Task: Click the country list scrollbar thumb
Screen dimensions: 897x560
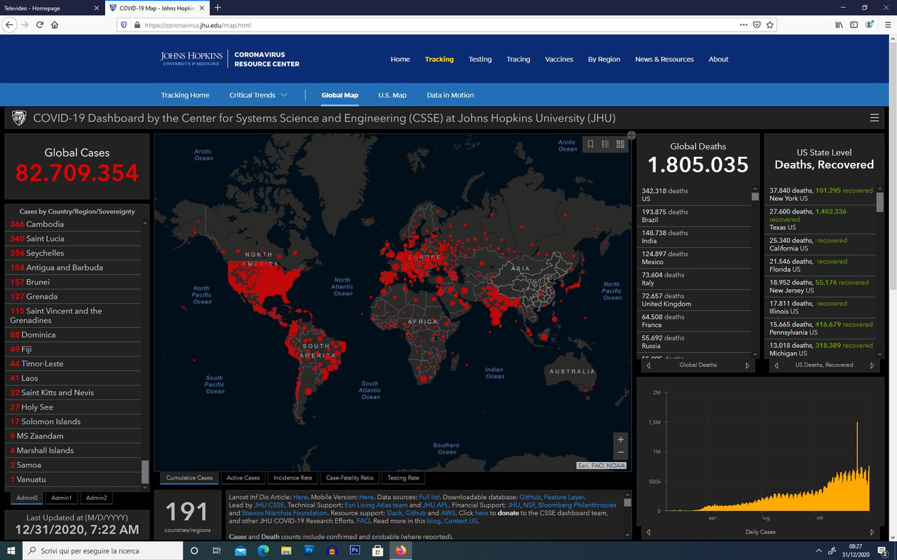Action: coord(145,472)
